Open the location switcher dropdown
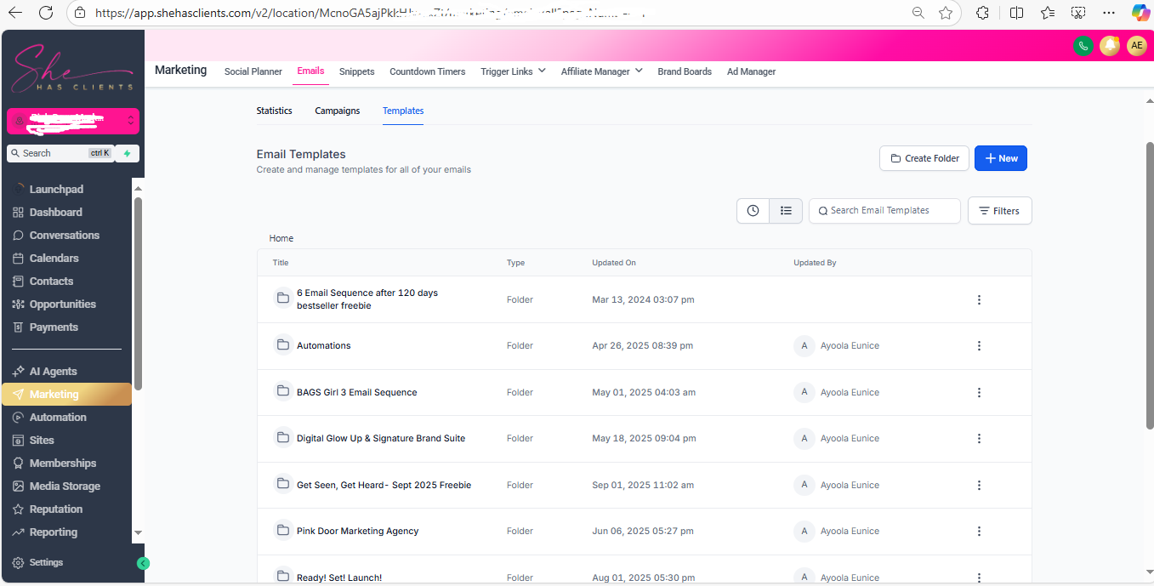This screenshot has height=586, width=1154. tap(73, 121)
